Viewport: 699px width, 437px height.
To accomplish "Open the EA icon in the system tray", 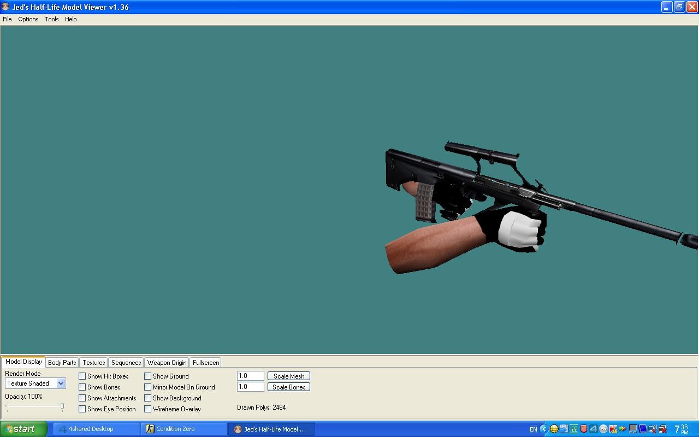I will click(x=603, y=429).
